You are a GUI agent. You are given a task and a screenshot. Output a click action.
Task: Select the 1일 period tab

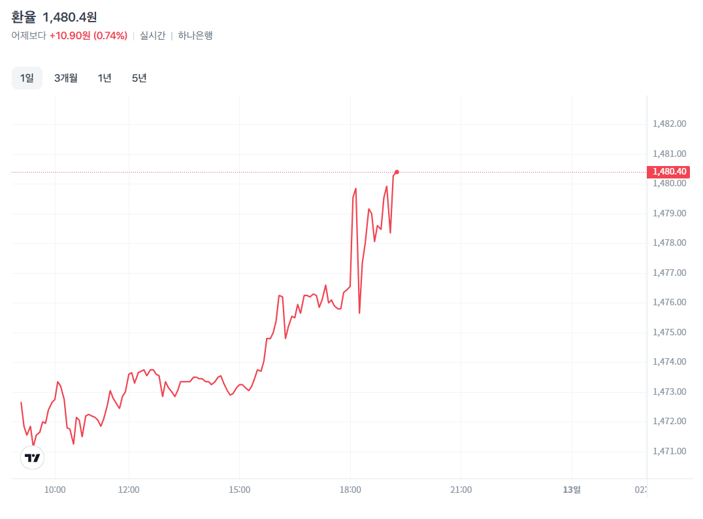point(27,78)
